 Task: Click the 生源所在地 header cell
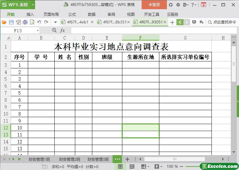point(141,57)
